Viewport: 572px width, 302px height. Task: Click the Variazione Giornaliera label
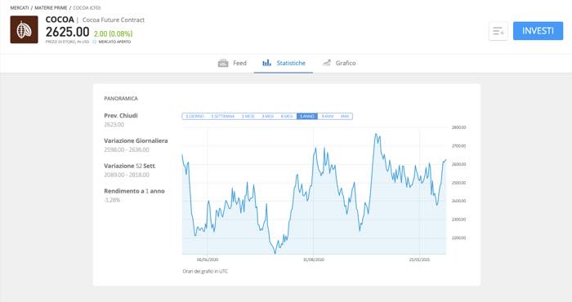(136, 140)
